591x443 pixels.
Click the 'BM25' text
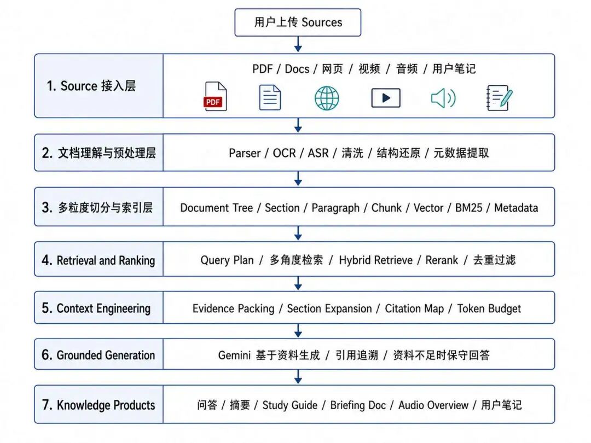pyautogui.click(x=468, y=208)
